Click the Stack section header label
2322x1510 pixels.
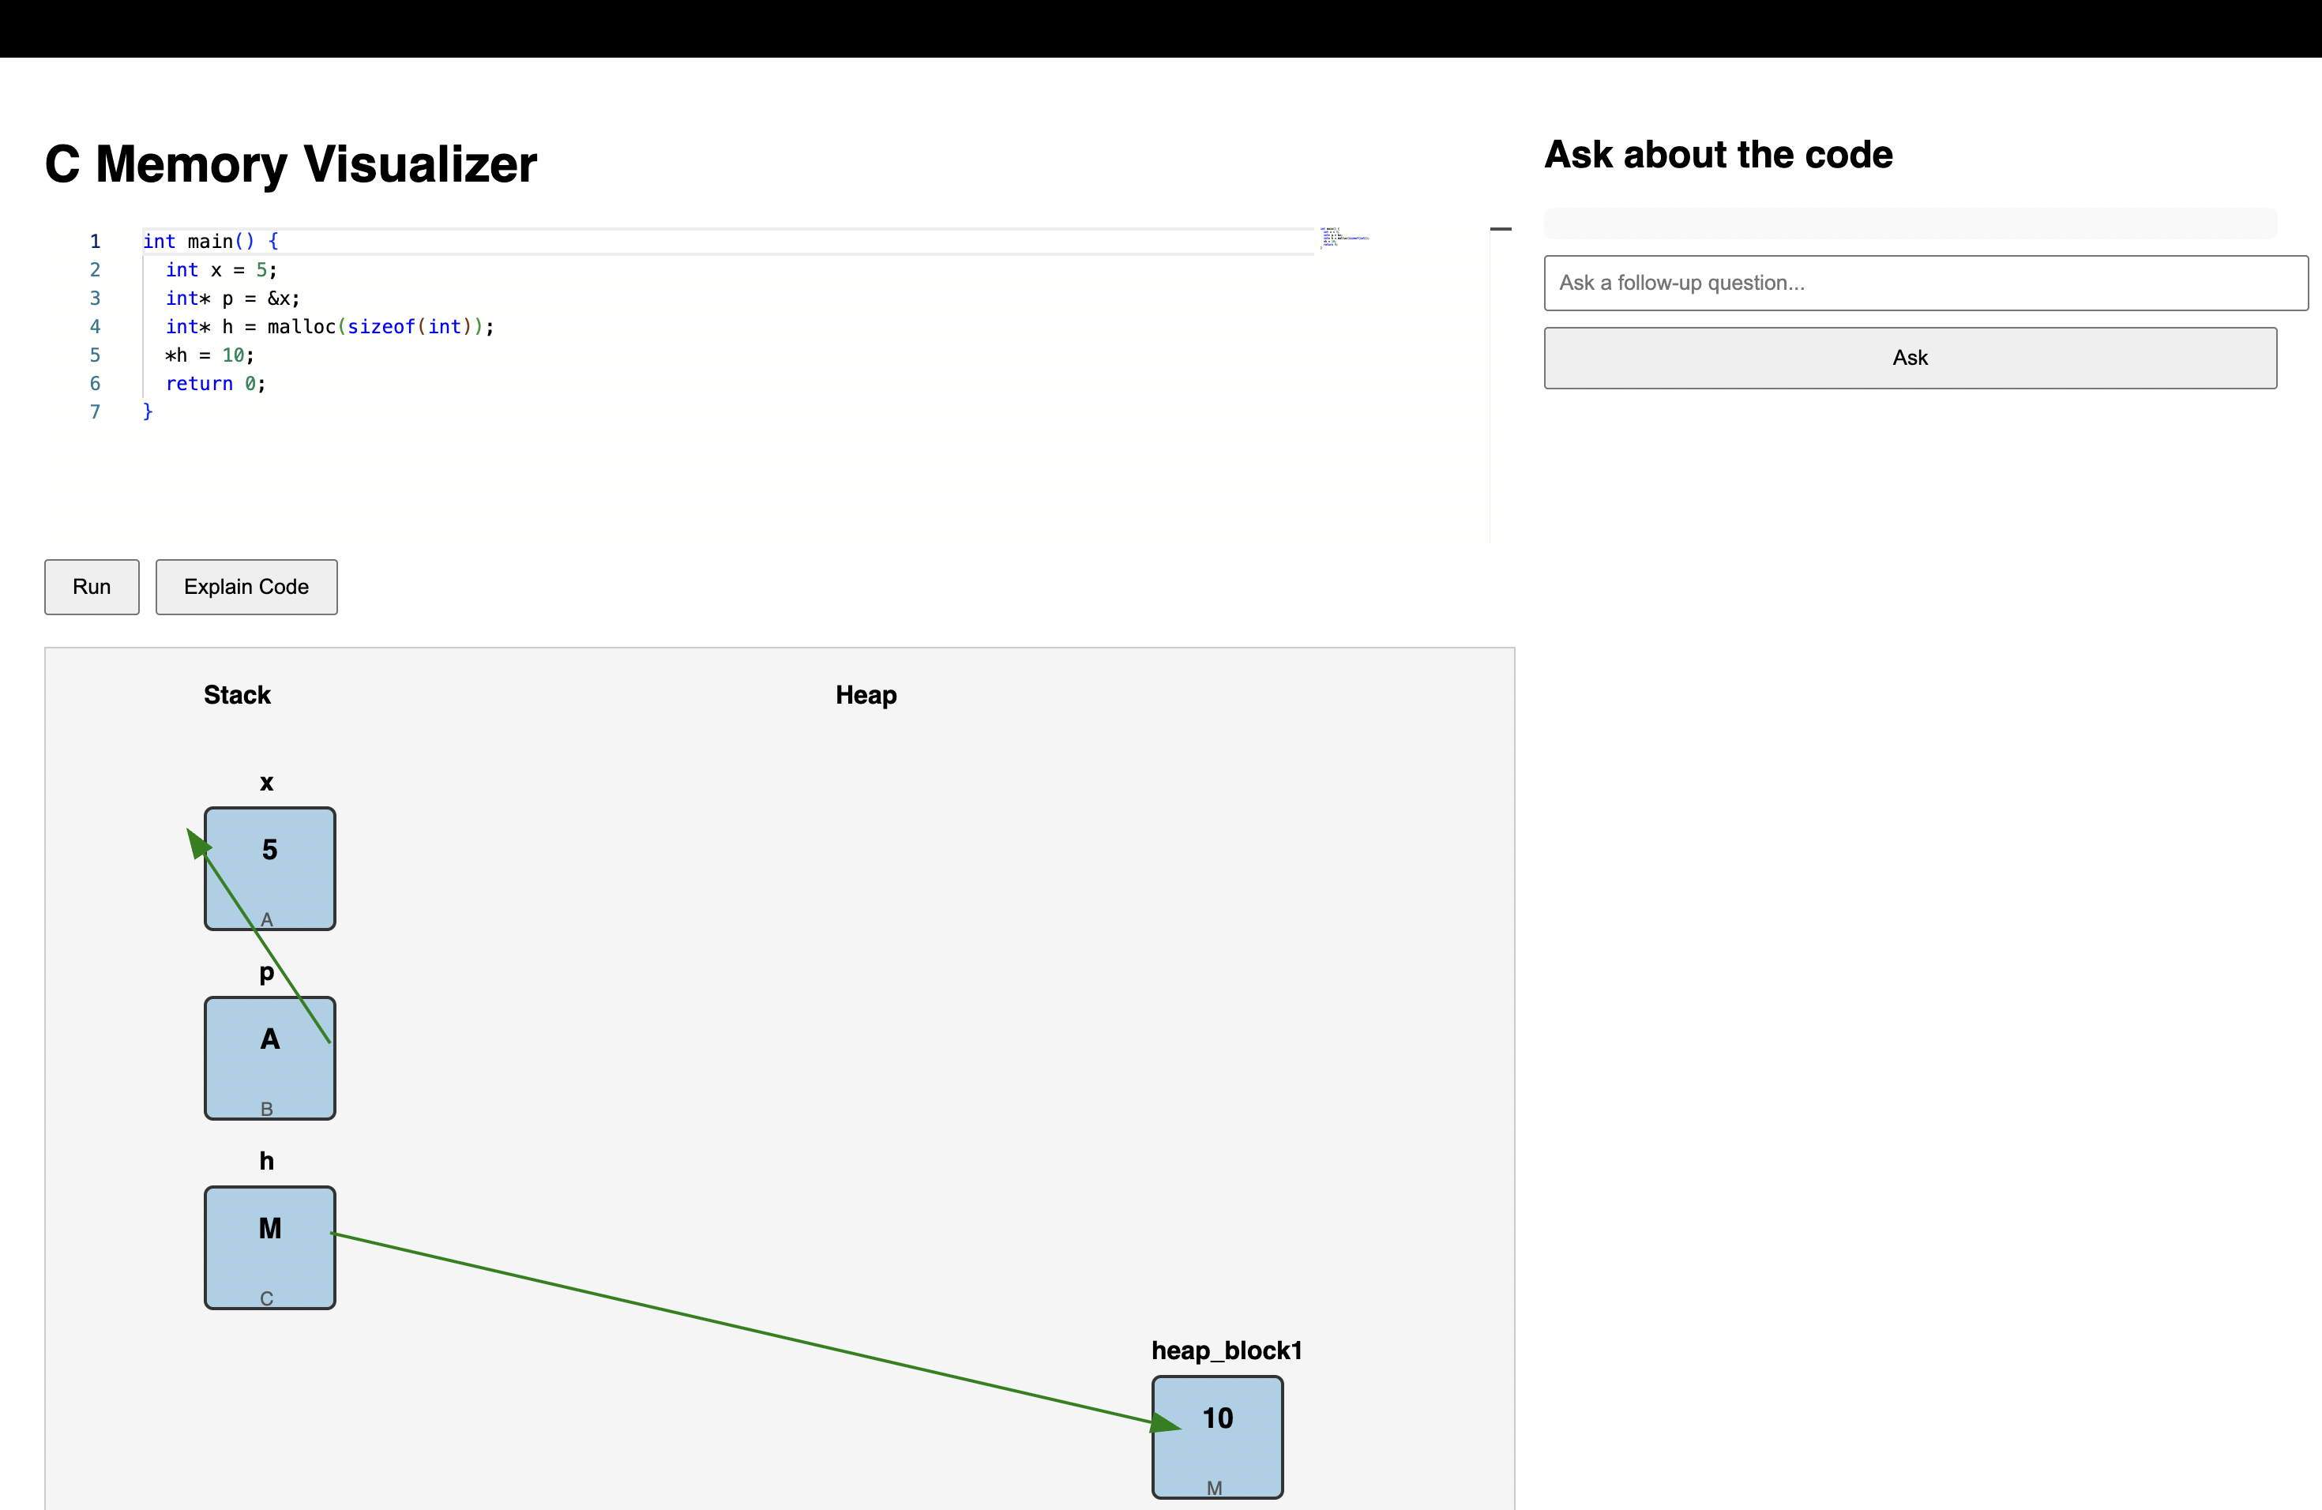click(237, 694)
